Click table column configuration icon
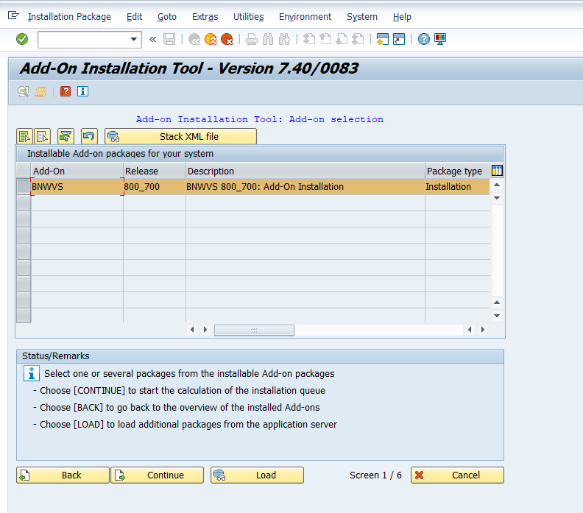Image resolution: width=583 pixels, height=513 pixels. [x=497, y=171]
